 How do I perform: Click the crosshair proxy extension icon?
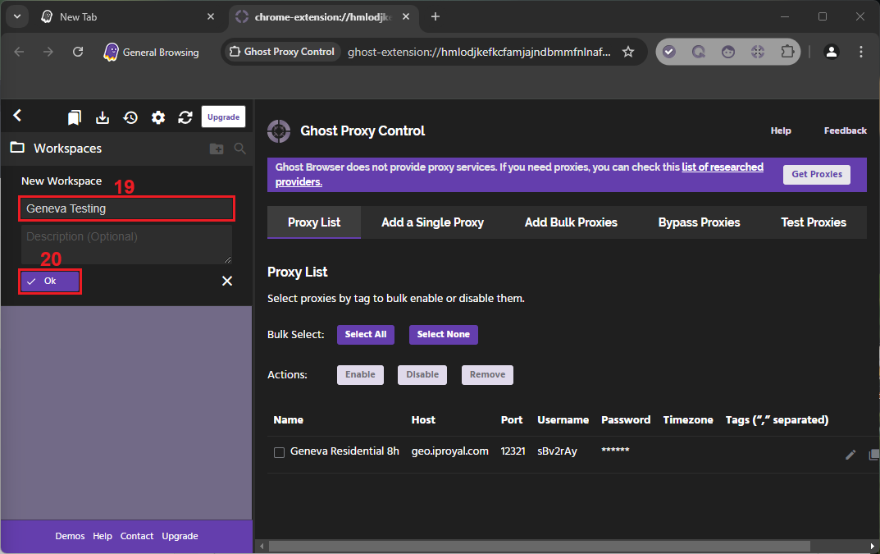point(758,52)
